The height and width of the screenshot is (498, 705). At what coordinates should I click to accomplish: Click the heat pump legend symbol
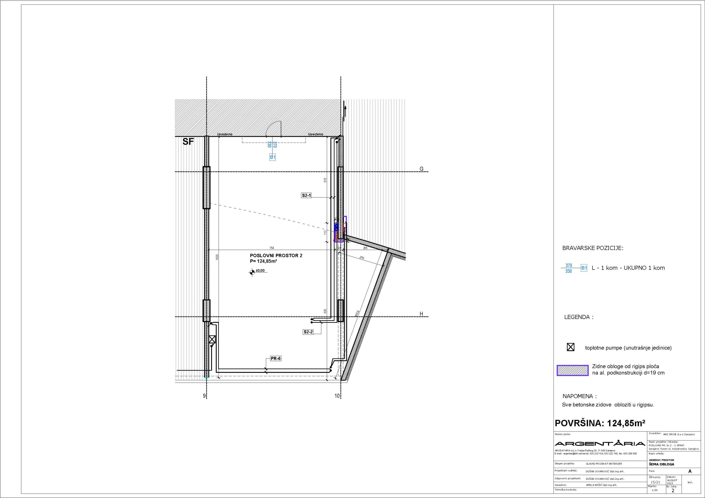pos(570,347)
